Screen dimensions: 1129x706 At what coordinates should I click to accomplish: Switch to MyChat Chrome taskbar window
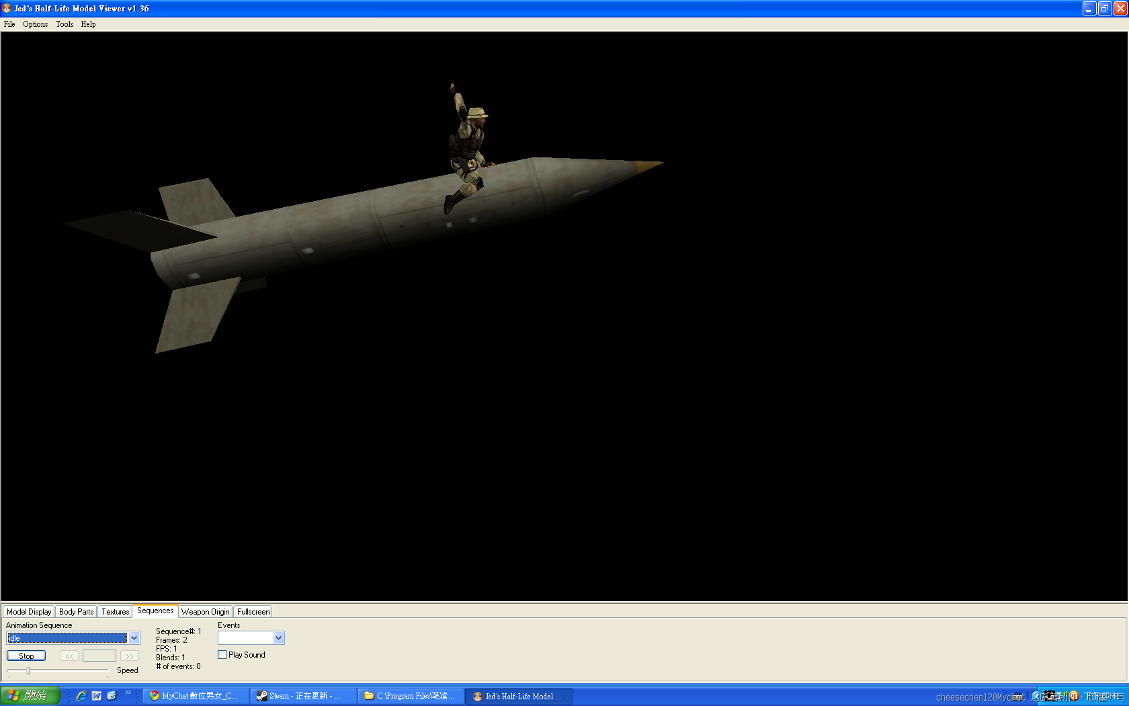(196, 696)
